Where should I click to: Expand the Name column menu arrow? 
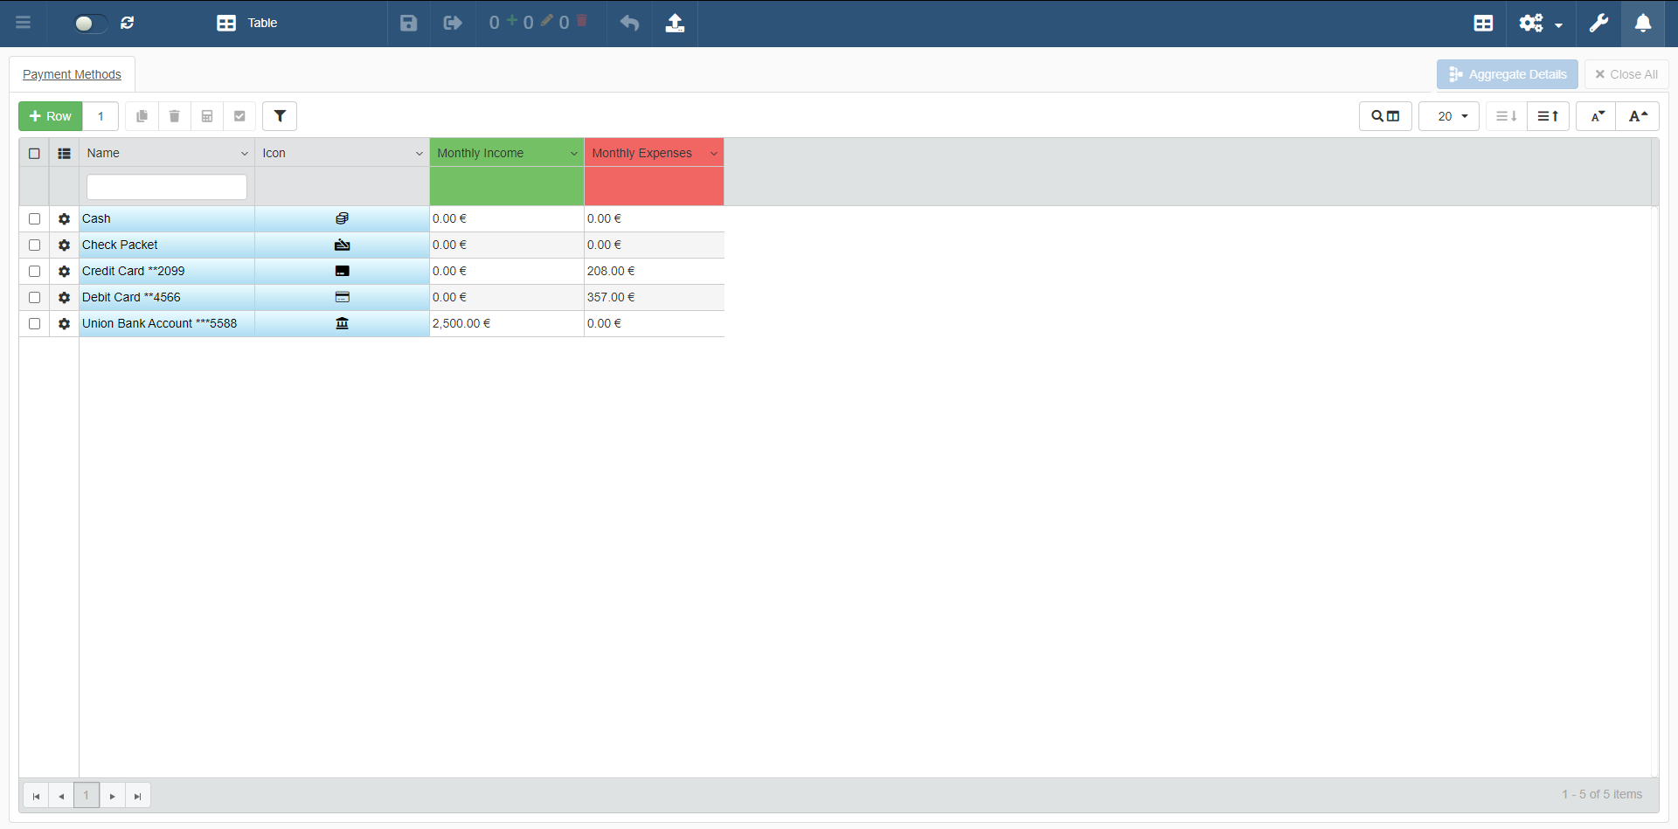[245, 154]
